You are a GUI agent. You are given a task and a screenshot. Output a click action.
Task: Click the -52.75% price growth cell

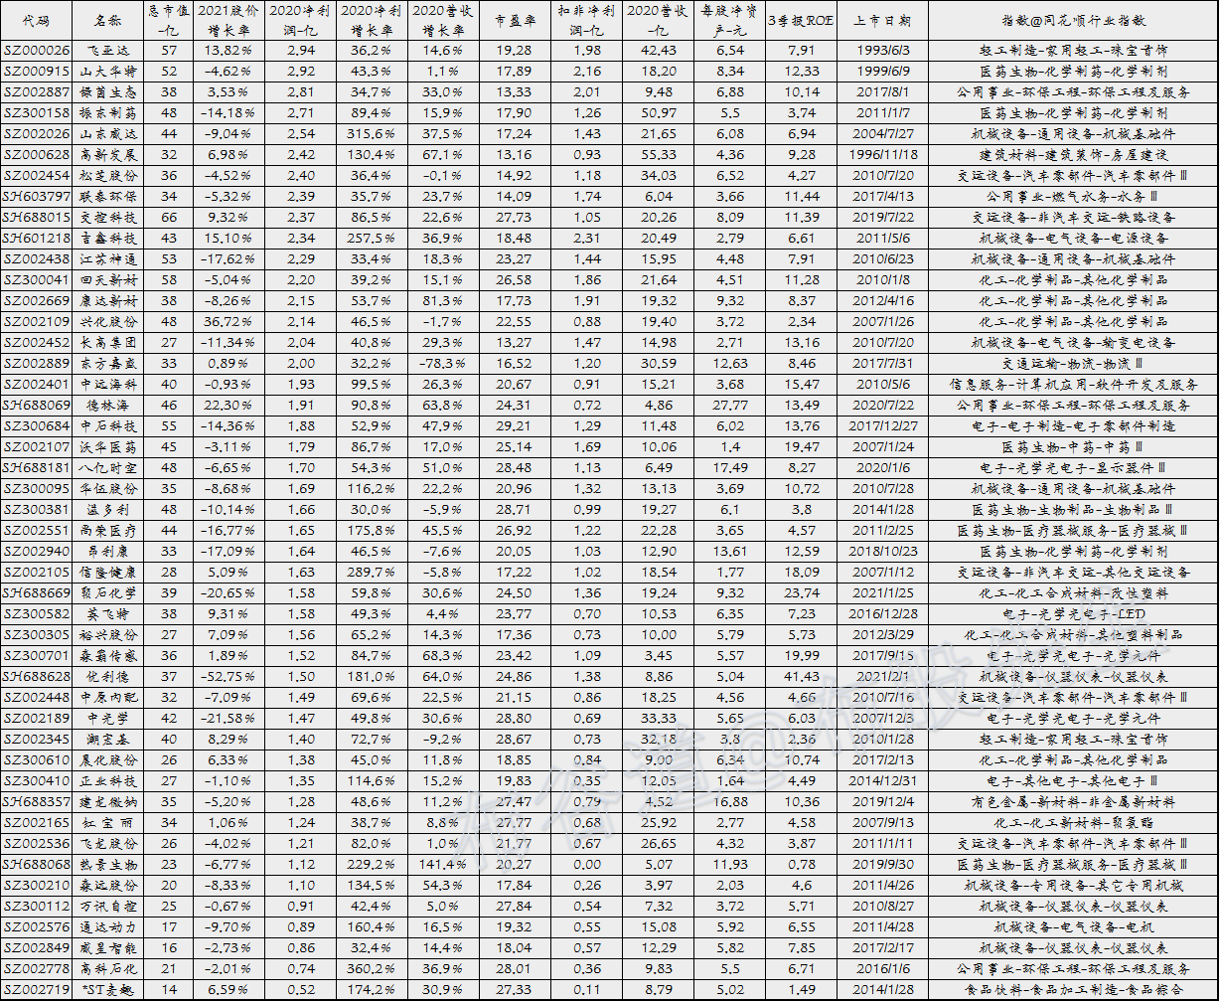(228, 677)
